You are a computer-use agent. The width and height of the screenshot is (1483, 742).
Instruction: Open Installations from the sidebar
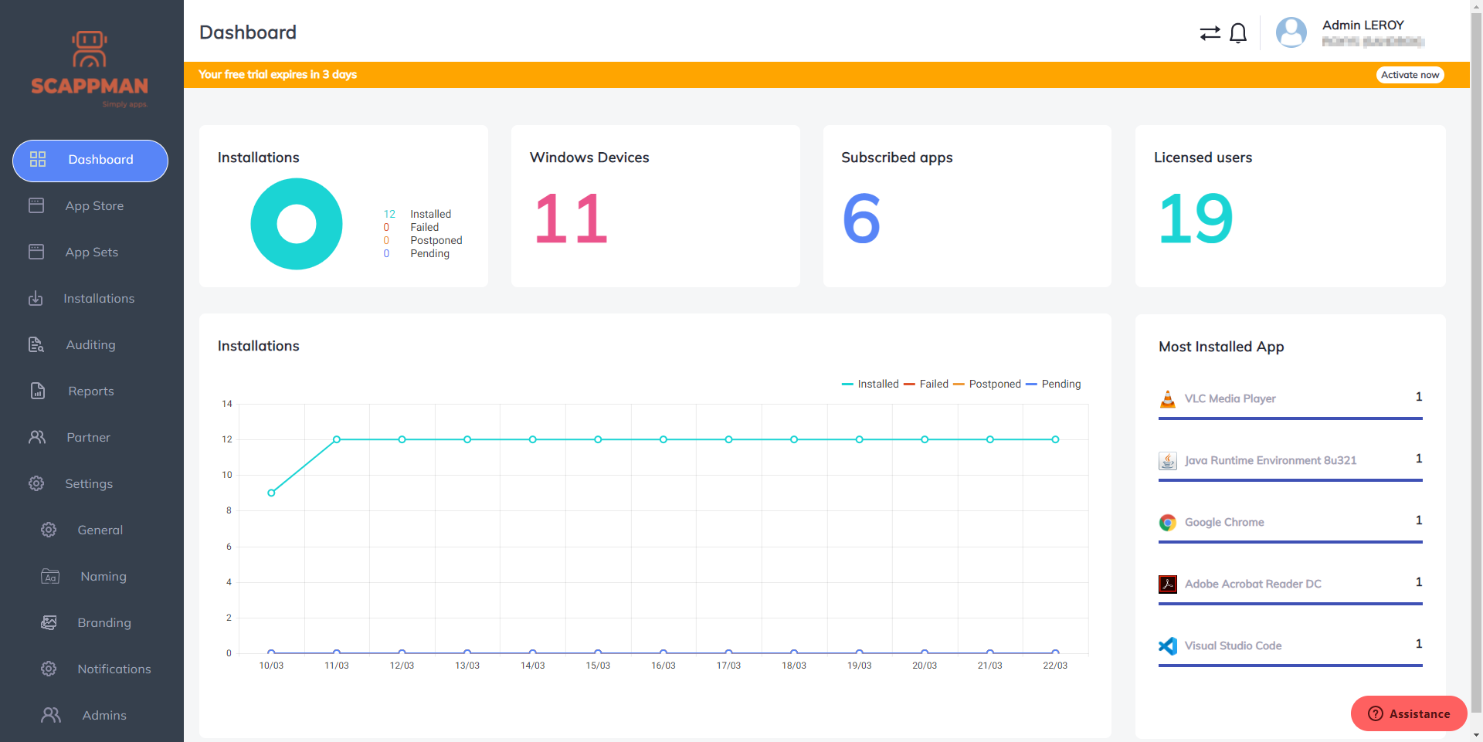100,298
